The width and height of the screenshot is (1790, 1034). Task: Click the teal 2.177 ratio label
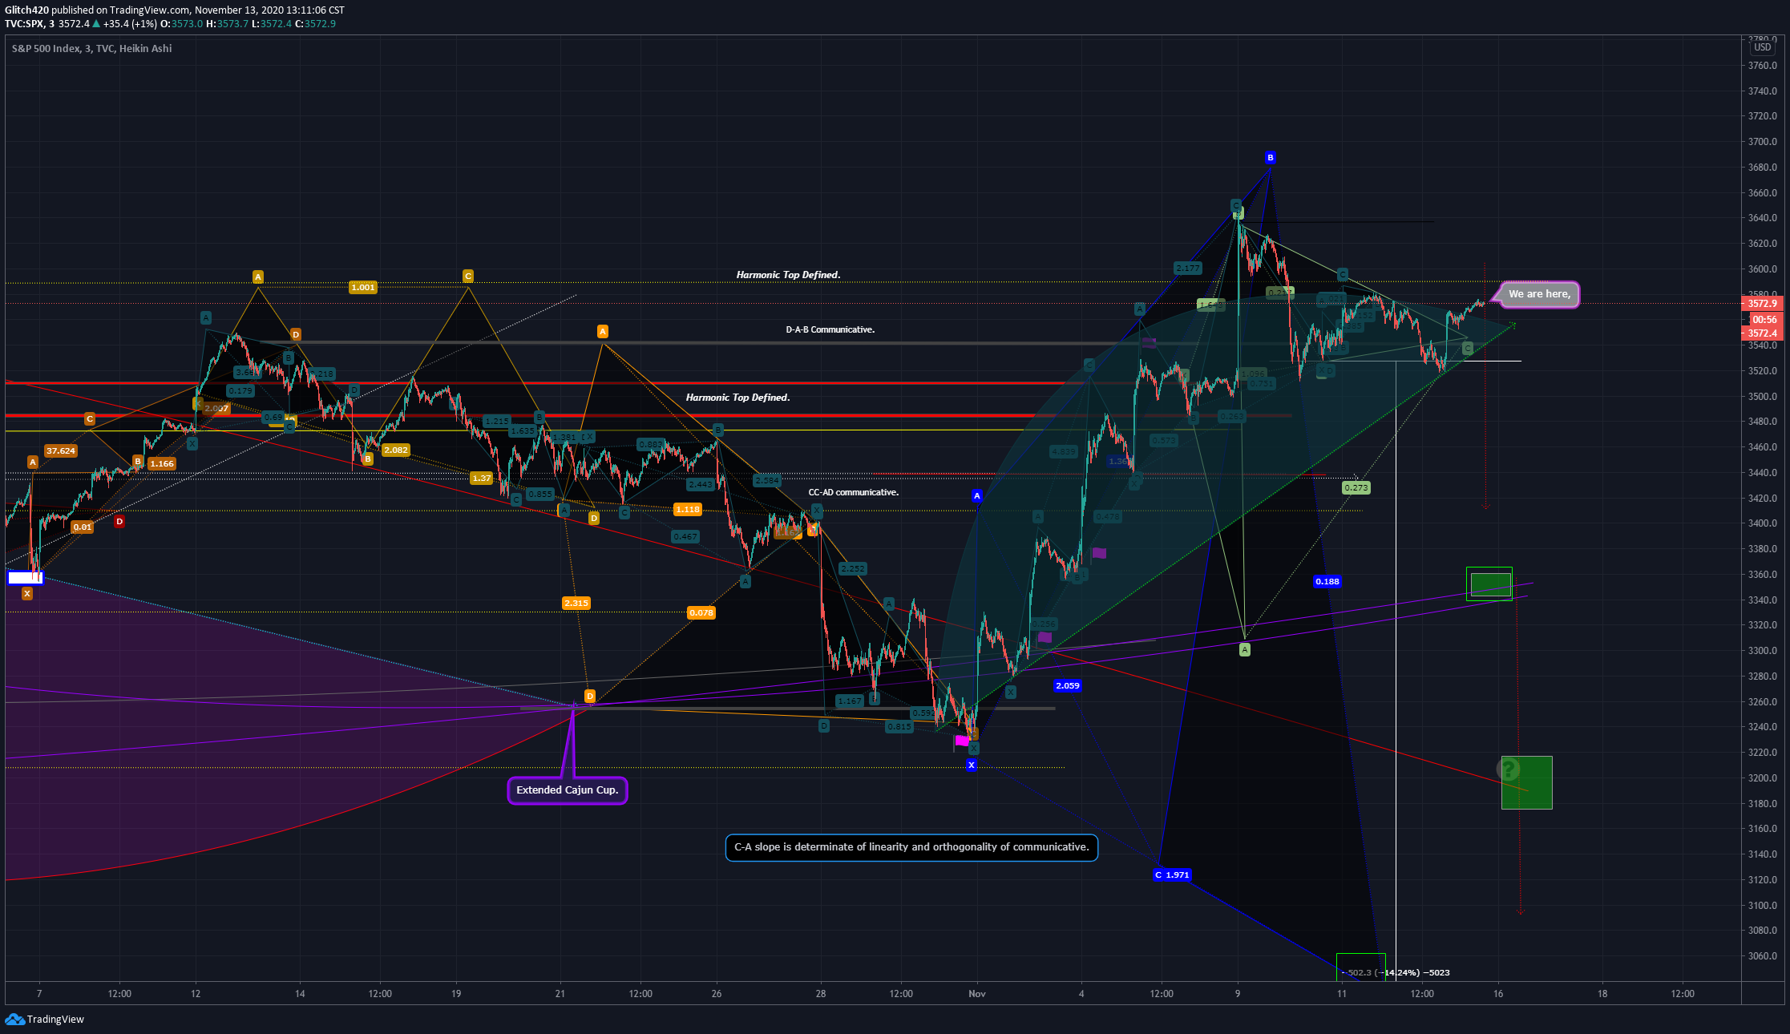click(1188, 269)
